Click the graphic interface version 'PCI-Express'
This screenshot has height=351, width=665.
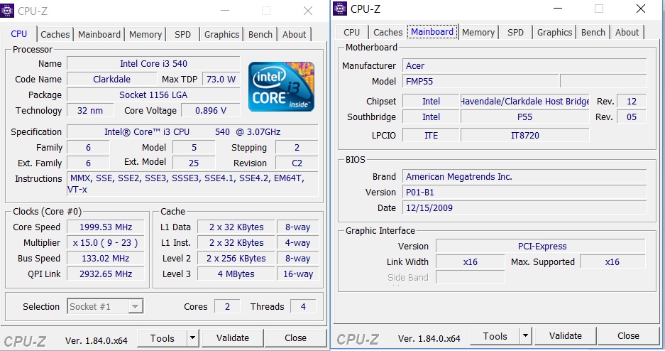tap(541, 246)
